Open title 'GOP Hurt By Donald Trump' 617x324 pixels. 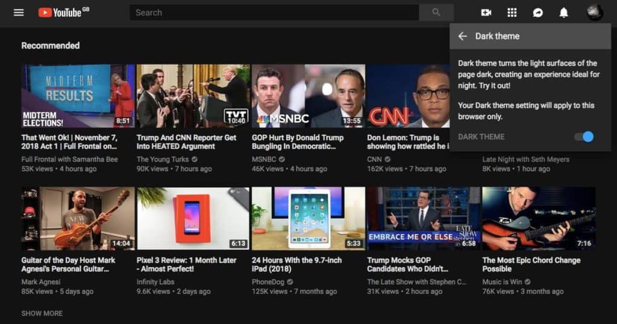[298, 142]
